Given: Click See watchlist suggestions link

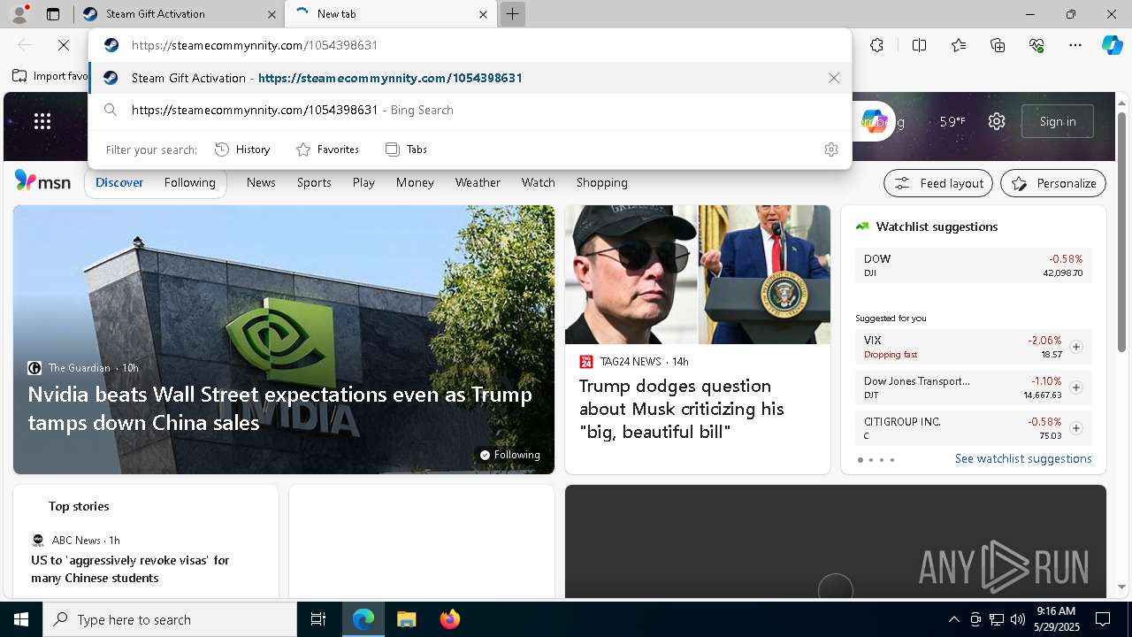Looking at the screenshot, I should coord(1023,458).
